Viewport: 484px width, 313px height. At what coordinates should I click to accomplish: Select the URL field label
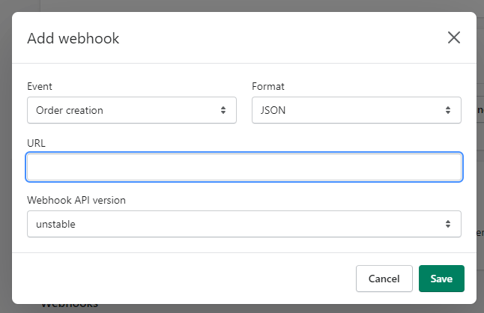click(37, 143)
